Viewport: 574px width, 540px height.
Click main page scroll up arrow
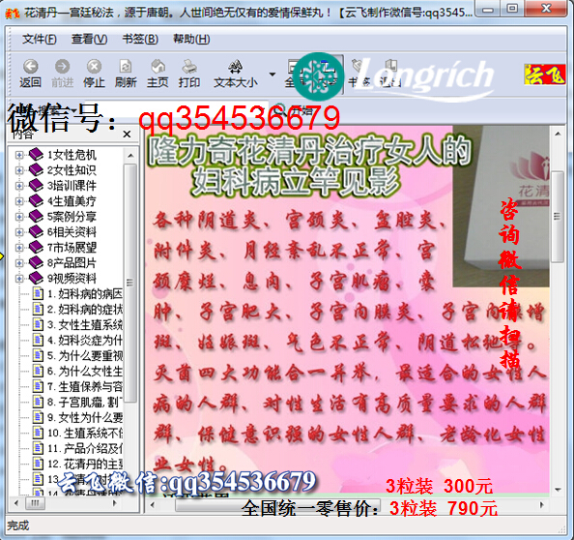pos(558,135)
